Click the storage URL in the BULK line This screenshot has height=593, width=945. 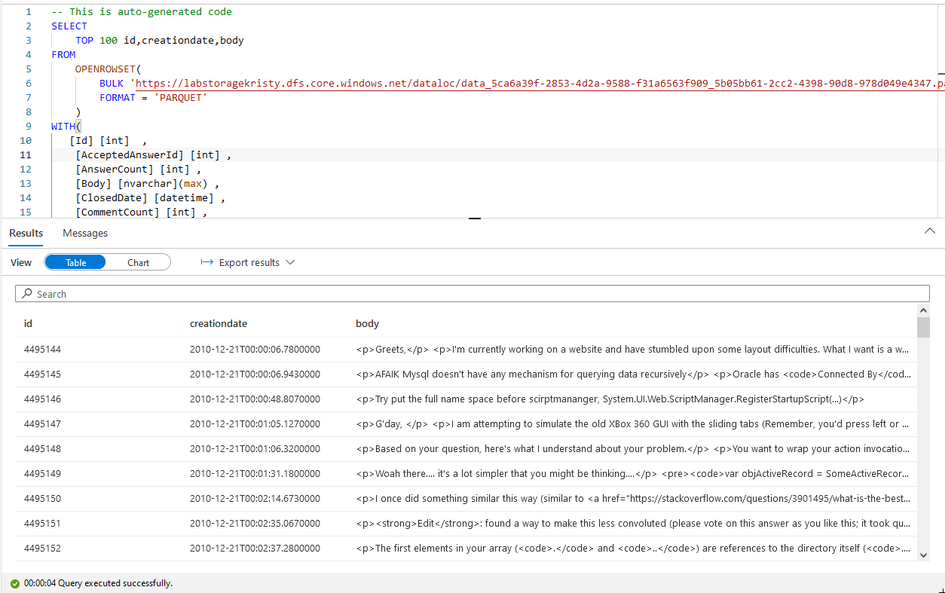click(528, 84)
